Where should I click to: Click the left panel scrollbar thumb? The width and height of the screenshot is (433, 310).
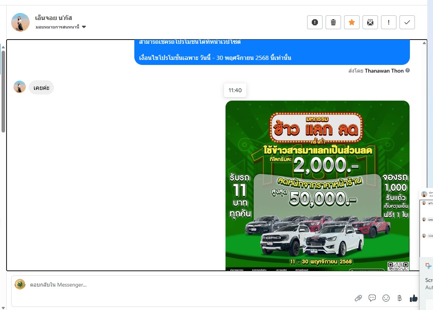point(3,91)
